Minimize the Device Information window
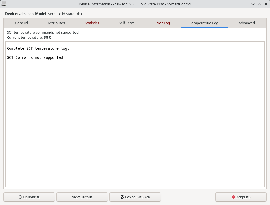Screen dimensions: 270x205 click(253, 4)
